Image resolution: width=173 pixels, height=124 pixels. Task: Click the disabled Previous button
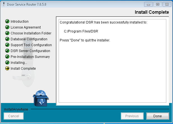132,116
